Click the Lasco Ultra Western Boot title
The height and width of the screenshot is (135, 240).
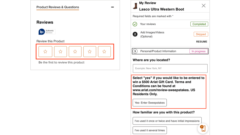click(161, 9)
